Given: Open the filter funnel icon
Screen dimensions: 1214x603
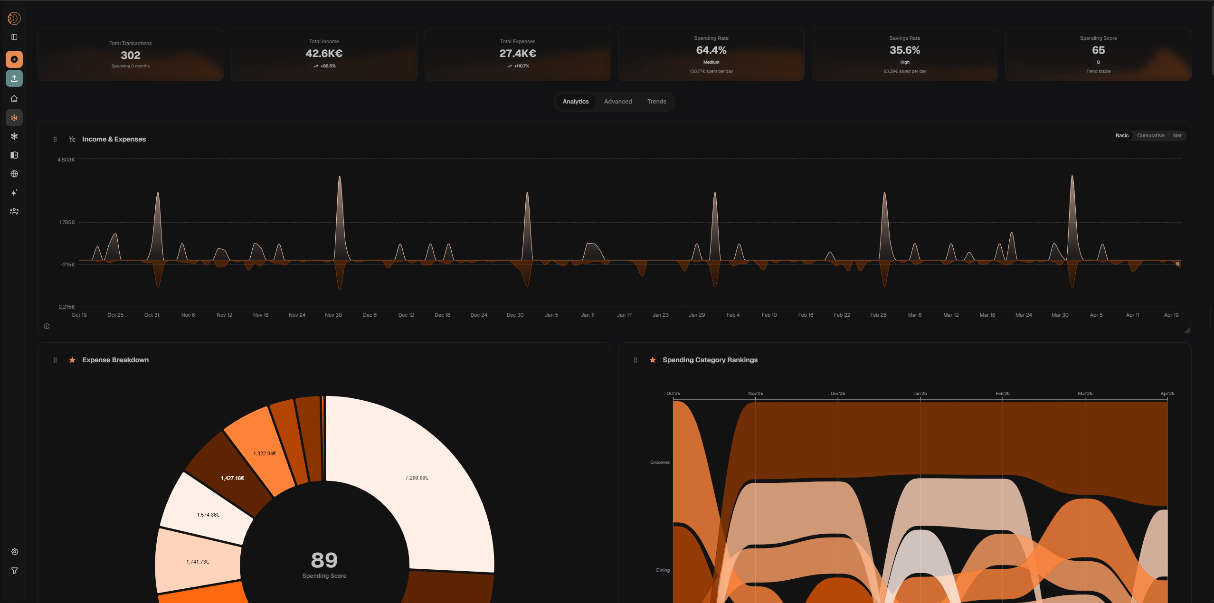Looking at the screenshot, I should pos(15,571).
